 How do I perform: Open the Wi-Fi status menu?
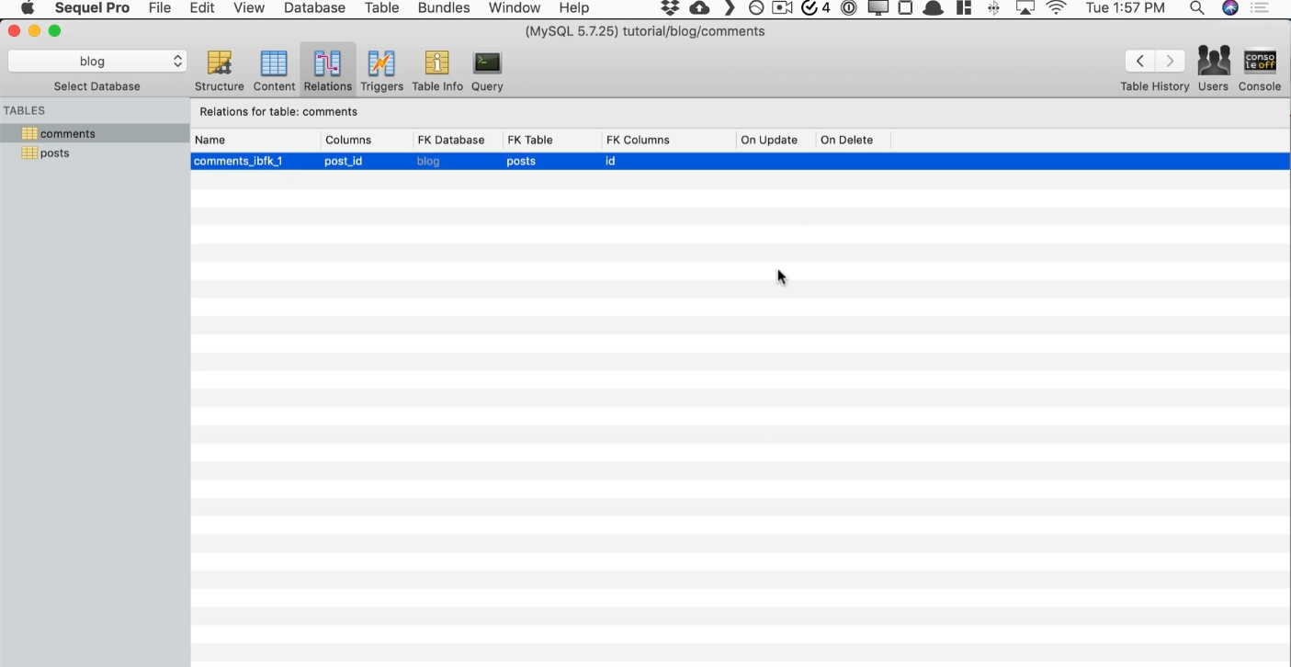(x=1057, y=8)
